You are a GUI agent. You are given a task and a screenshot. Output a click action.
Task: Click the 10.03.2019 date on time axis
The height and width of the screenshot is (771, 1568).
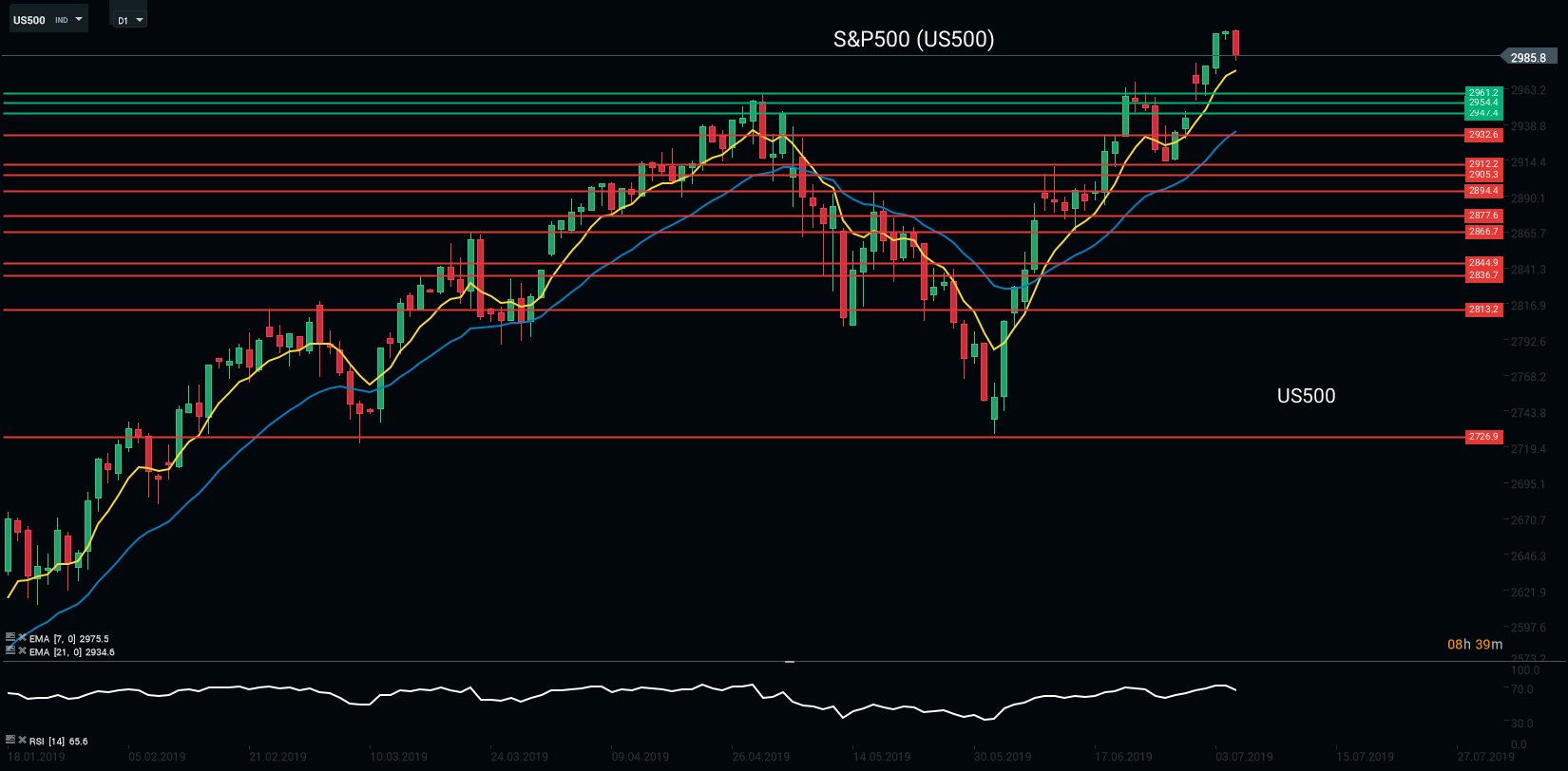pos(399,757)
